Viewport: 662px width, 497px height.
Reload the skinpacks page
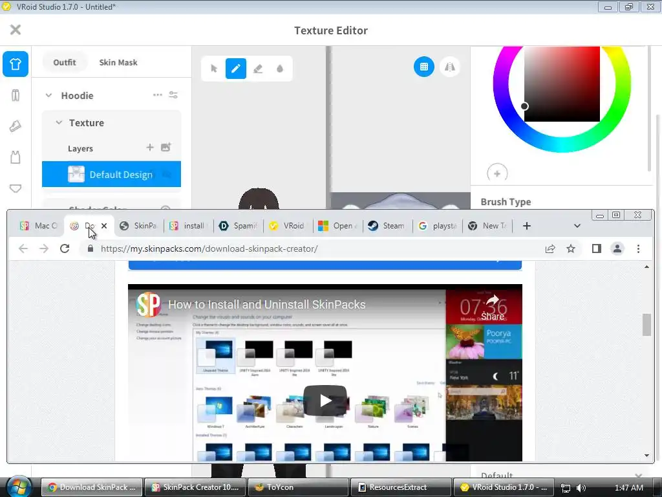(x=65, y=248)
